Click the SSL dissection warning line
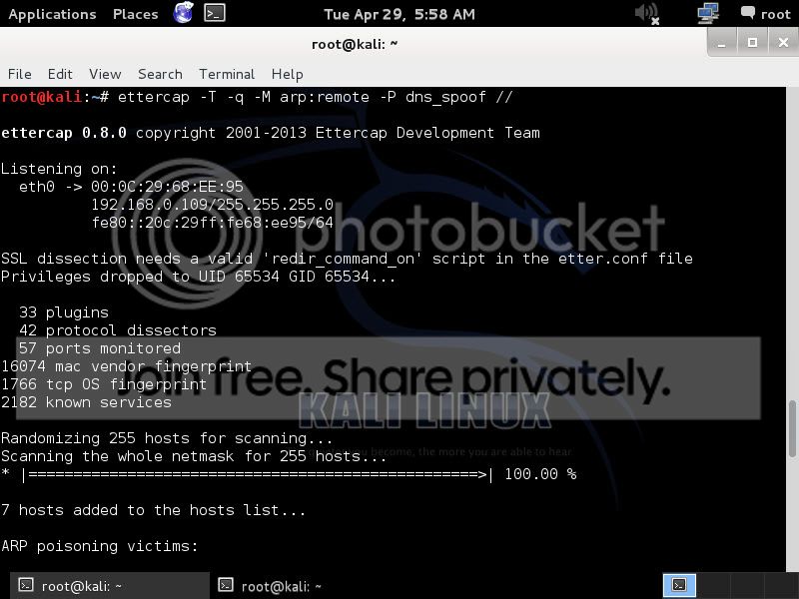The width and height of the screenshot is (799, 599). pyautogui.click(x=347, y=259)
